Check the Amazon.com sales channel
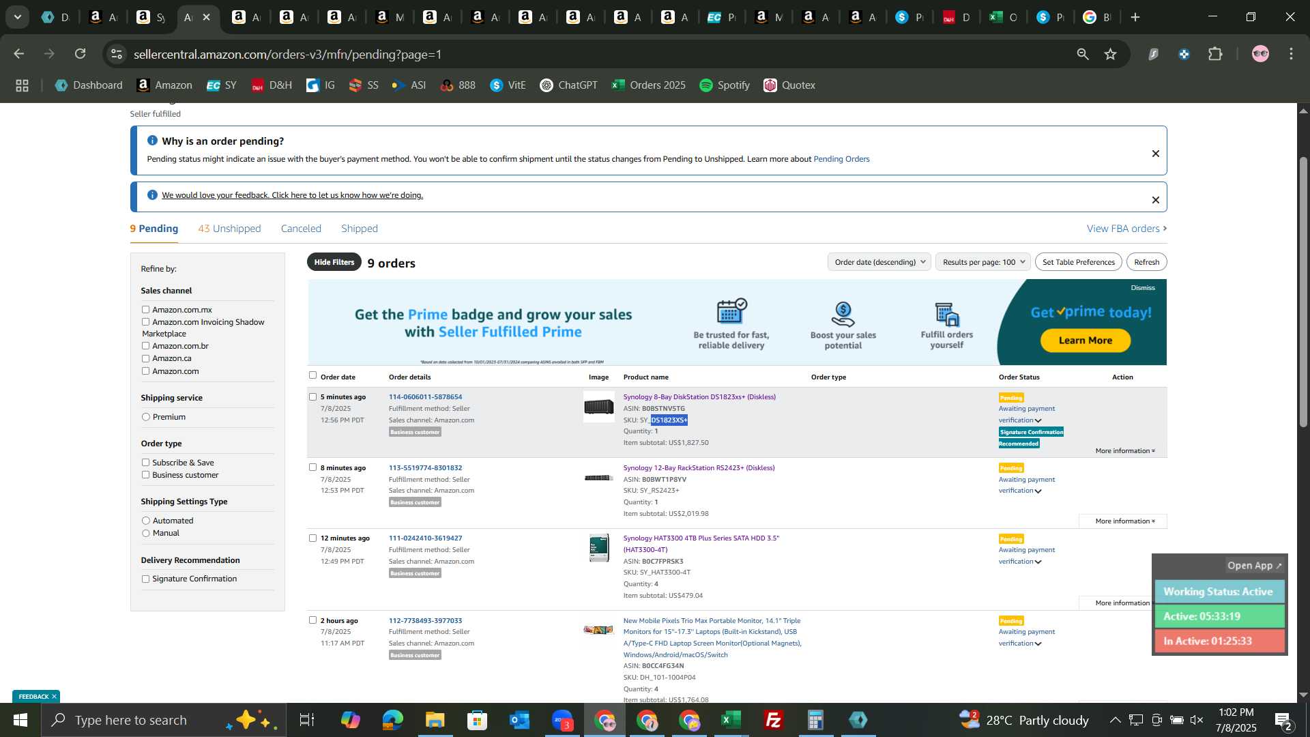The image size is (1310, 737). [145, 371]
